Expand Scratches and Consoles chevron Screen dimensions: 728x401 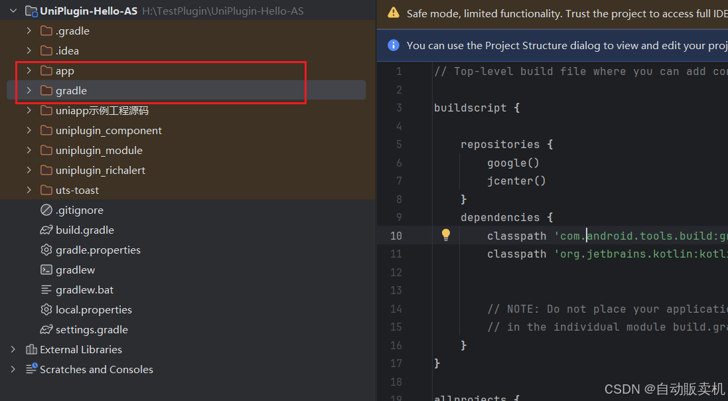tap(13, 369)
